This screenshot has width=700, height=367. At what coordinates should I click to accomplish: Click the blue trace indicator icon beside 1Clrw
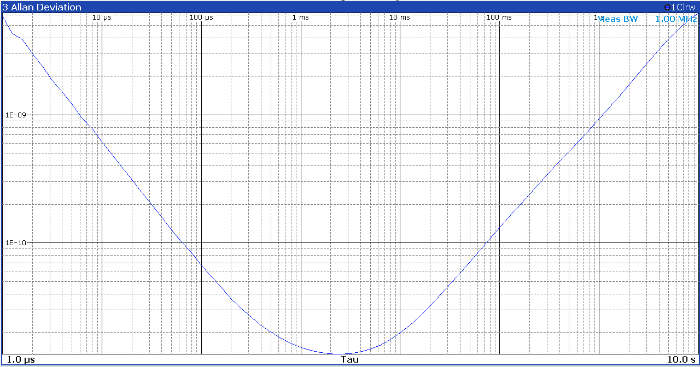(x=667, y=7)
